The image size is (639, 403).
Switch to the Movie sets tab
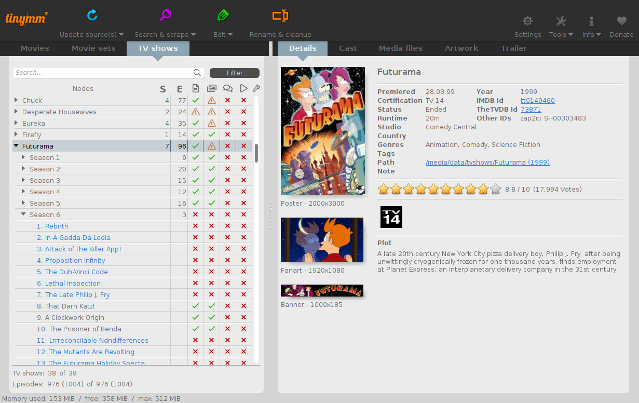[x=93, y=48]
